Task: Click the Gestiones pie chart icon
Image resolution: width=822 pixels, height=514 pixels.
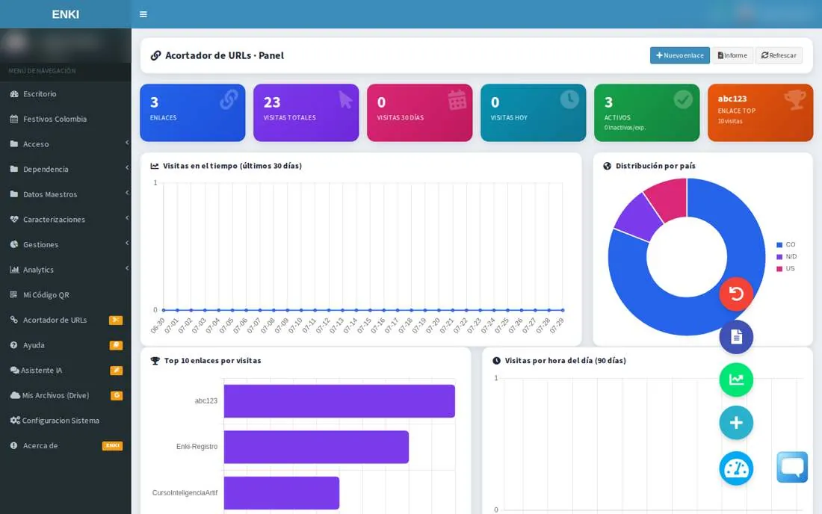Action: tap(14, 244)
